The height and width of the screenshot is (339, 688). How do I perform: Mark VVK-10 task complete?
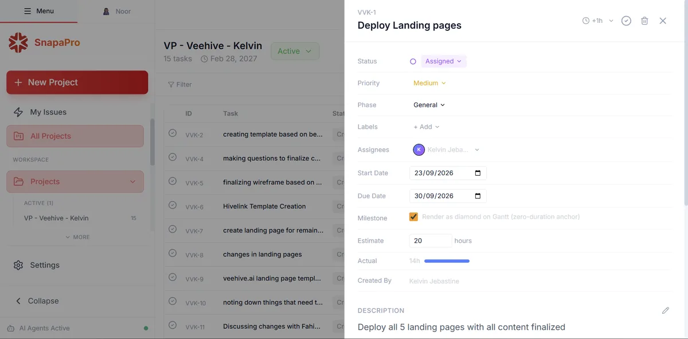click(x=173, y=301)
